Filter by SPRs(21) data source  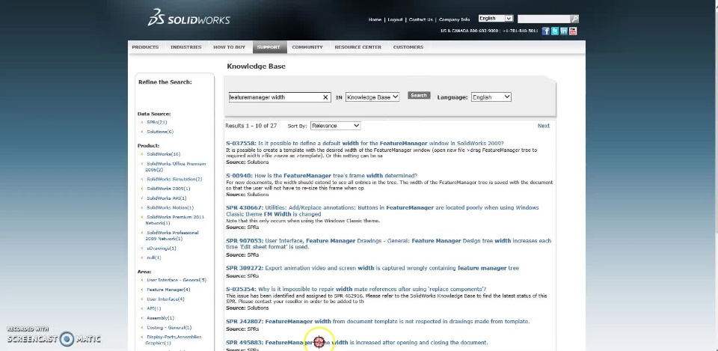click(x=156, y=122)
